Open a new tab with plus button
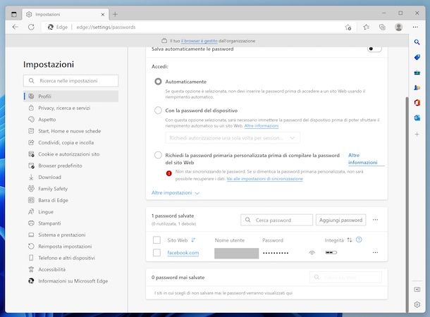Screen dimensions: 430x317 click(x=115, y=14)
